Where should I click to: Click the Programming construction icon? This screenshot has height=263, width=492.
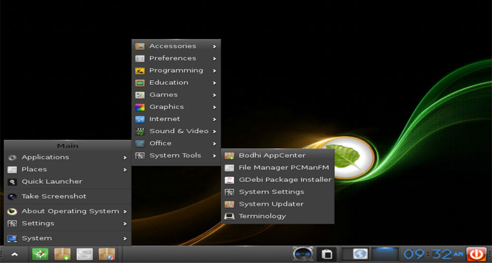[x=140, y=71]
